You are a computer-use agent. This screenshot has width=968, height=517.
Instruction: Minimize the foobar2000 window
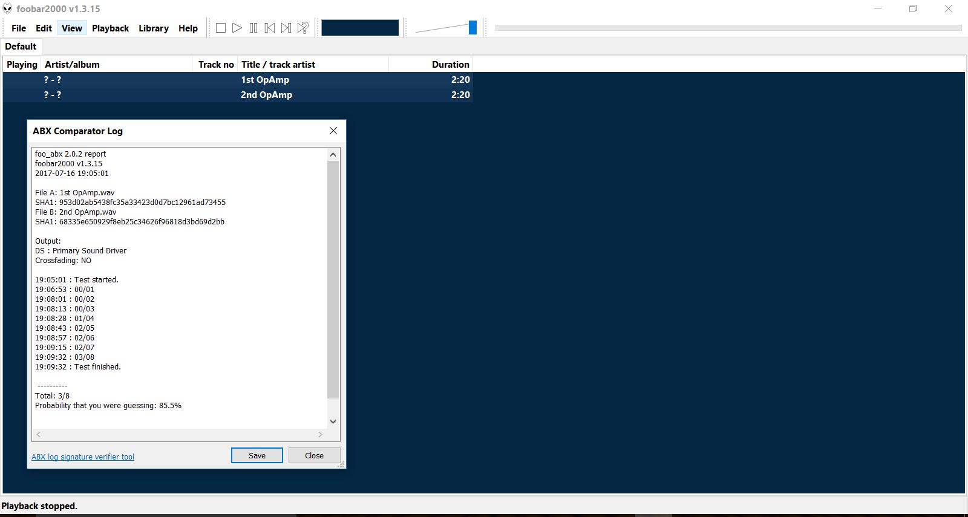(x=878, y=8)
